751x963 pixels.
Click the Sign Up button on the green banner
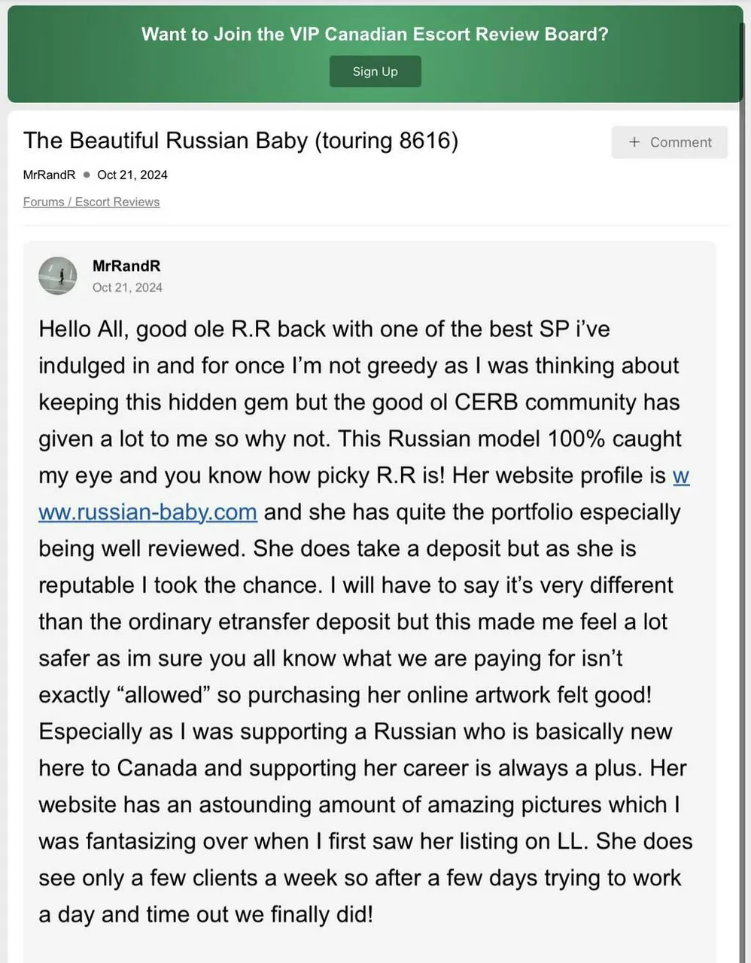click(x=375, y=71)
